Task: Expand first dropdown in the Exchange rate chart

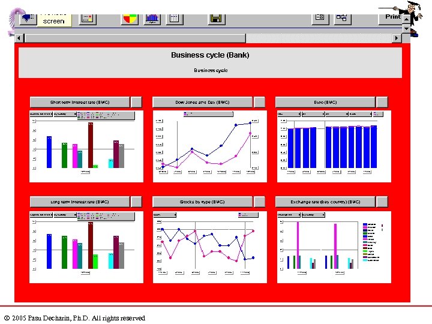Action: tap(289, 215)
